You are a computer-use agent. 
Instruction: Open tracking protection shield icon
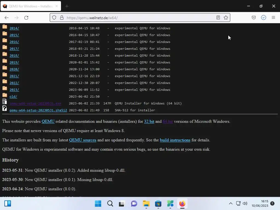(54, 17)
